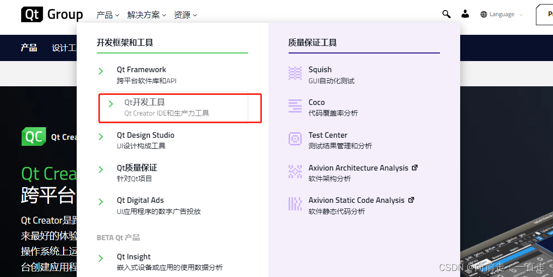The width and height of the screenshot is (553, 277).
Task: Click green arrow beside Qt Design Studio
Action: (x=101, y=137)
